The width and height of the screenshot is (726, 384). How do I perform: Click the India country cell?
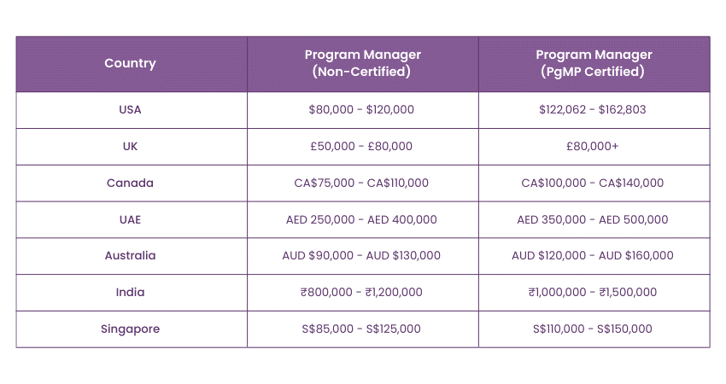pos(131,292)
